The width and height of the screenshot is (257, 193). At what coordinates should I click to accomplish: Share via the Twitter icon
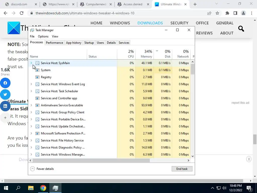pyautogui.click(x=5, y=94)
